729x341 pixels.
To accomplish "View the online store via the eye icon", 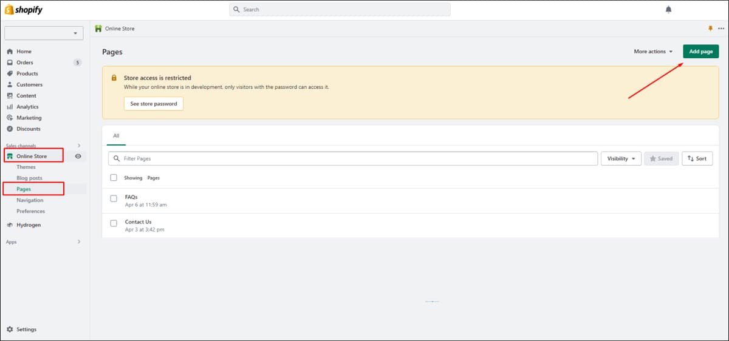I will [x=78, y=157].
